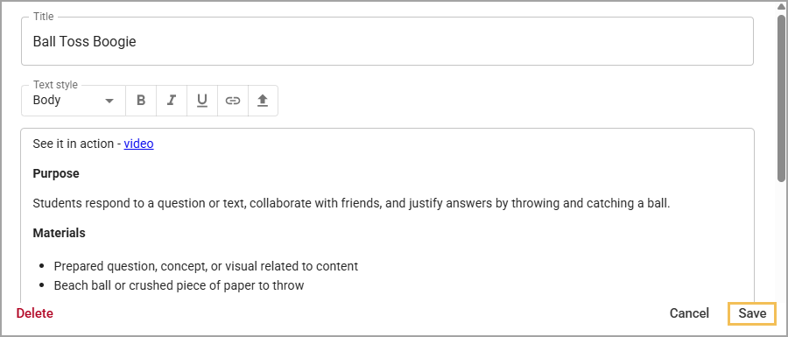Click the 'Students respond to a question' paragraph
This screenshot has height=337, width=788.
(351, 204)
